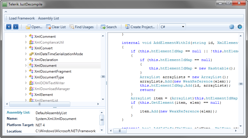This screenshot has height=138, width=248.
Task: Click the properties panel scroll-down arrow
Action: click(x=102, y=130)
